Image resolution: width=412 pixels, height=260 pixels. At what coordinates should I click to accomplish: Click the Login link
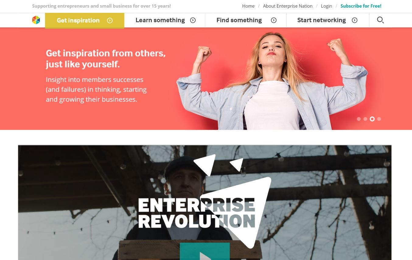pyautogui.click(x=326, y=6)
